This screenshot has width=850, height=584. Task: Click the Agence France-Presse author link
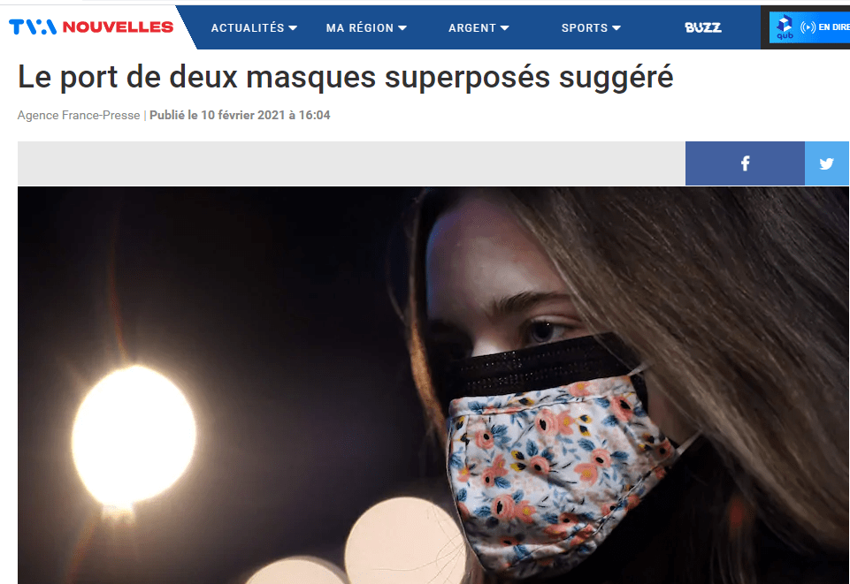tap(79, 115)
